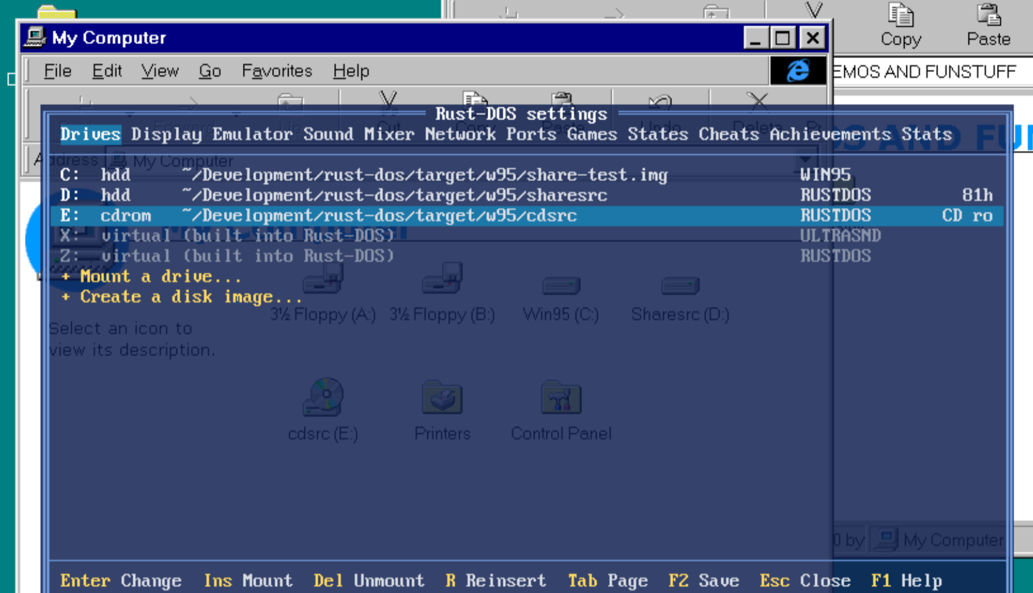The image size is (1033, 593).
Task: Open the Printers folder icon
Action: [x=442, y=398]
